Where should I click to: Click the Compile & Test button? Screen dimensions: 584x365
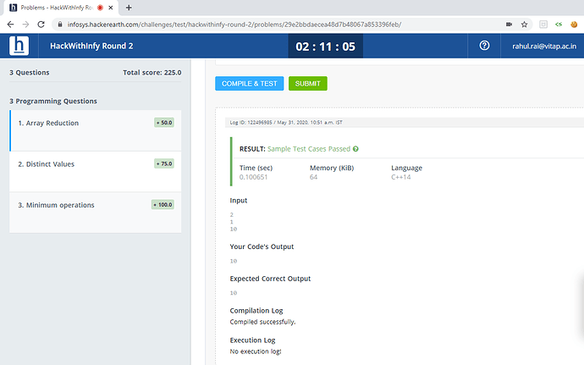tap(250, 84)
